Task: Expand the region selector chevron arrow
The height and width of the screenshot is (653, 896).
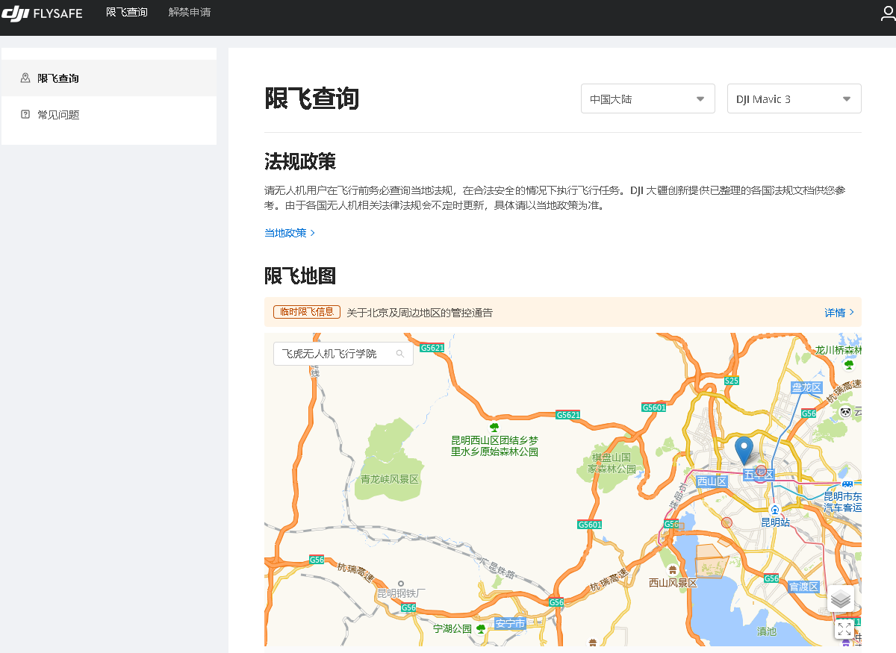Action: click(700, 98)
